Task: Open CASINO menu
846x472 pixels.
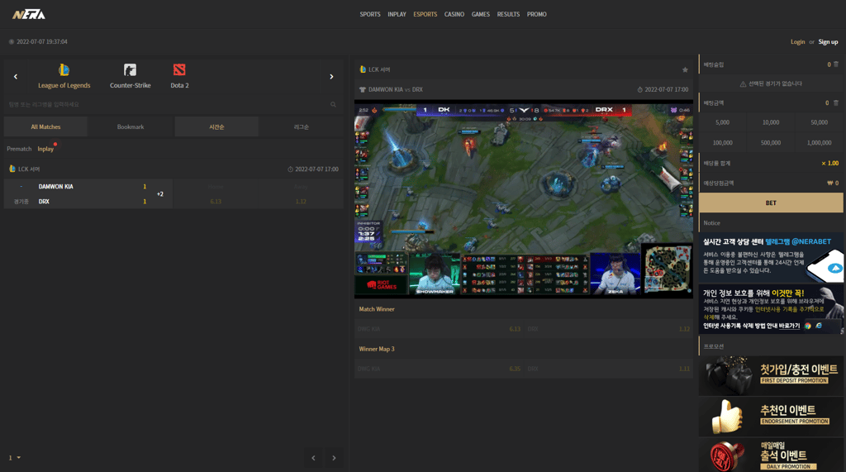Action: (454, 15)
